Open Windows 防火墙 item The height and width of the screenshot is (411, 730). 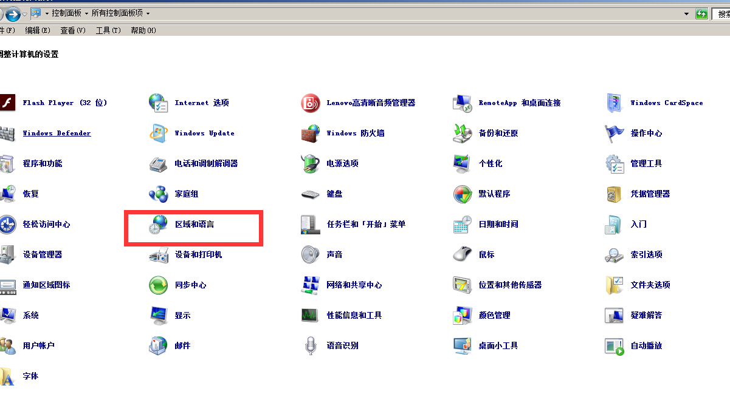(x=343, y=133)
